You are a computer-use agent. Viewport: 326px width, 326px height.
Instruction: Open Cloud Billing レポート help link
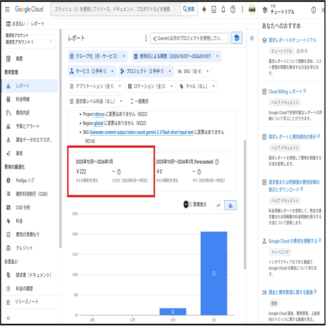[287, 92]
